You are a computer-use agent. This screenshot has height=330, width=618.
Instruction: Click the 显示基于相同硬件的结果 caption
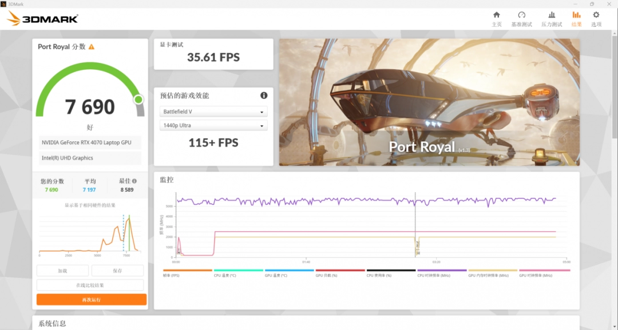pos(90,205)
